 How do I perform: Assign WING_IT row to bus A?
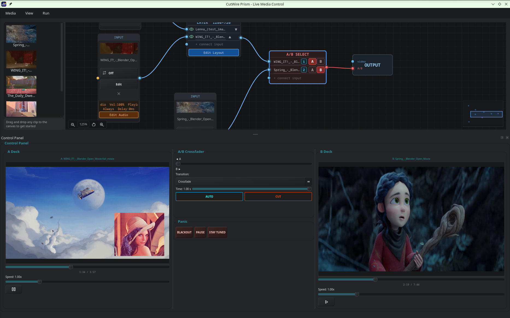pos(312,62)
